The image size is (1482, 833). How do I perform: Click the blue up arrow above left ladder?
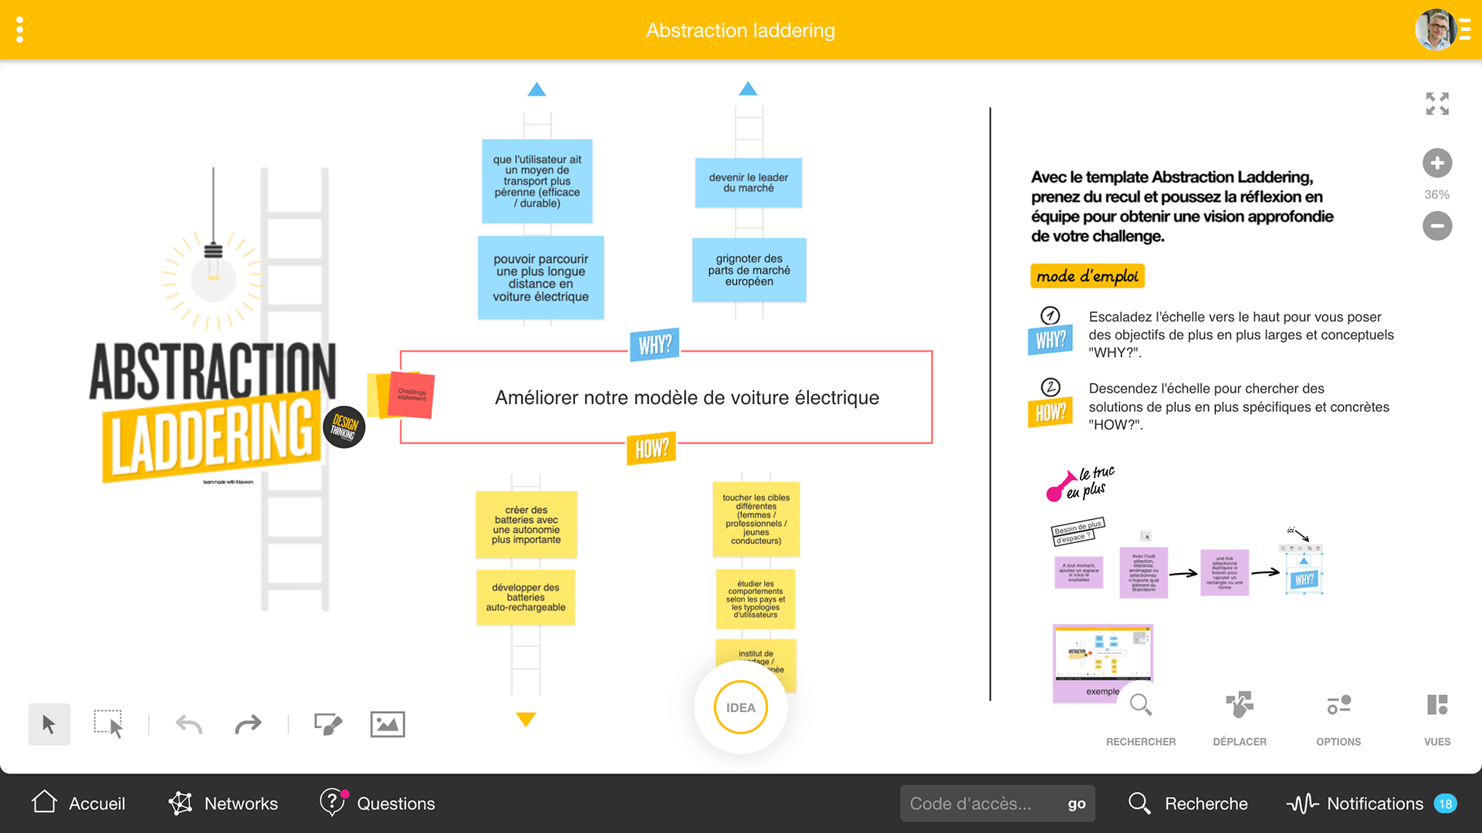click(536, 89)
